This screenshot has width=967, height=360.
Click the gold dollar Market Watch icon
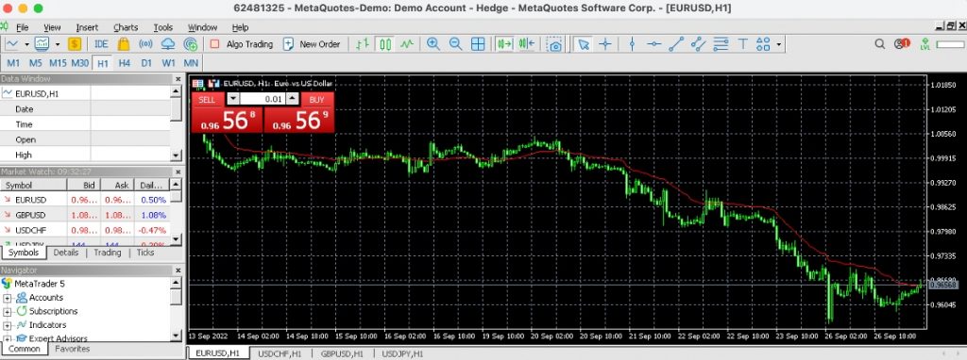click(75, 43)
